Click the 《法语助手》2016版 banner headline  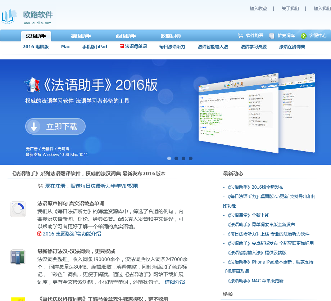pos(100,85)
